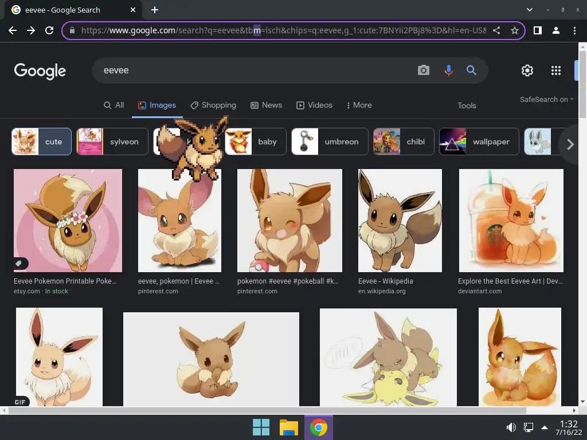Start voice search with the microphone icon
The image size is (587, 440).
[x=448, y=70]
